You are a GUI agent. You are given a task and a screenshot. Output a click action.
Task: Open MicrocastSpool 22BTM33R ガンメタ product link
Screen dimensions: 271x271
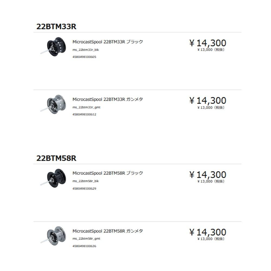tap(108, 99)
